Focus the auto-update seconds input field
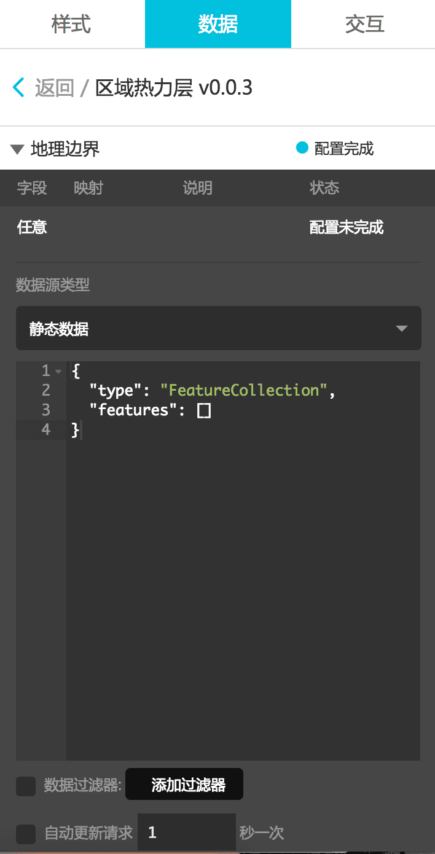This screenshot has height=854, width=435. 187,832
